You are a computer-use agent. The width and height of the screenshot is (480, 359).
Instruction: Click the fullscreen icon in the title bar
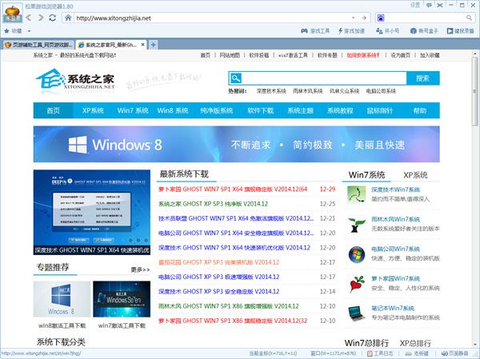(x=439, y=6)
